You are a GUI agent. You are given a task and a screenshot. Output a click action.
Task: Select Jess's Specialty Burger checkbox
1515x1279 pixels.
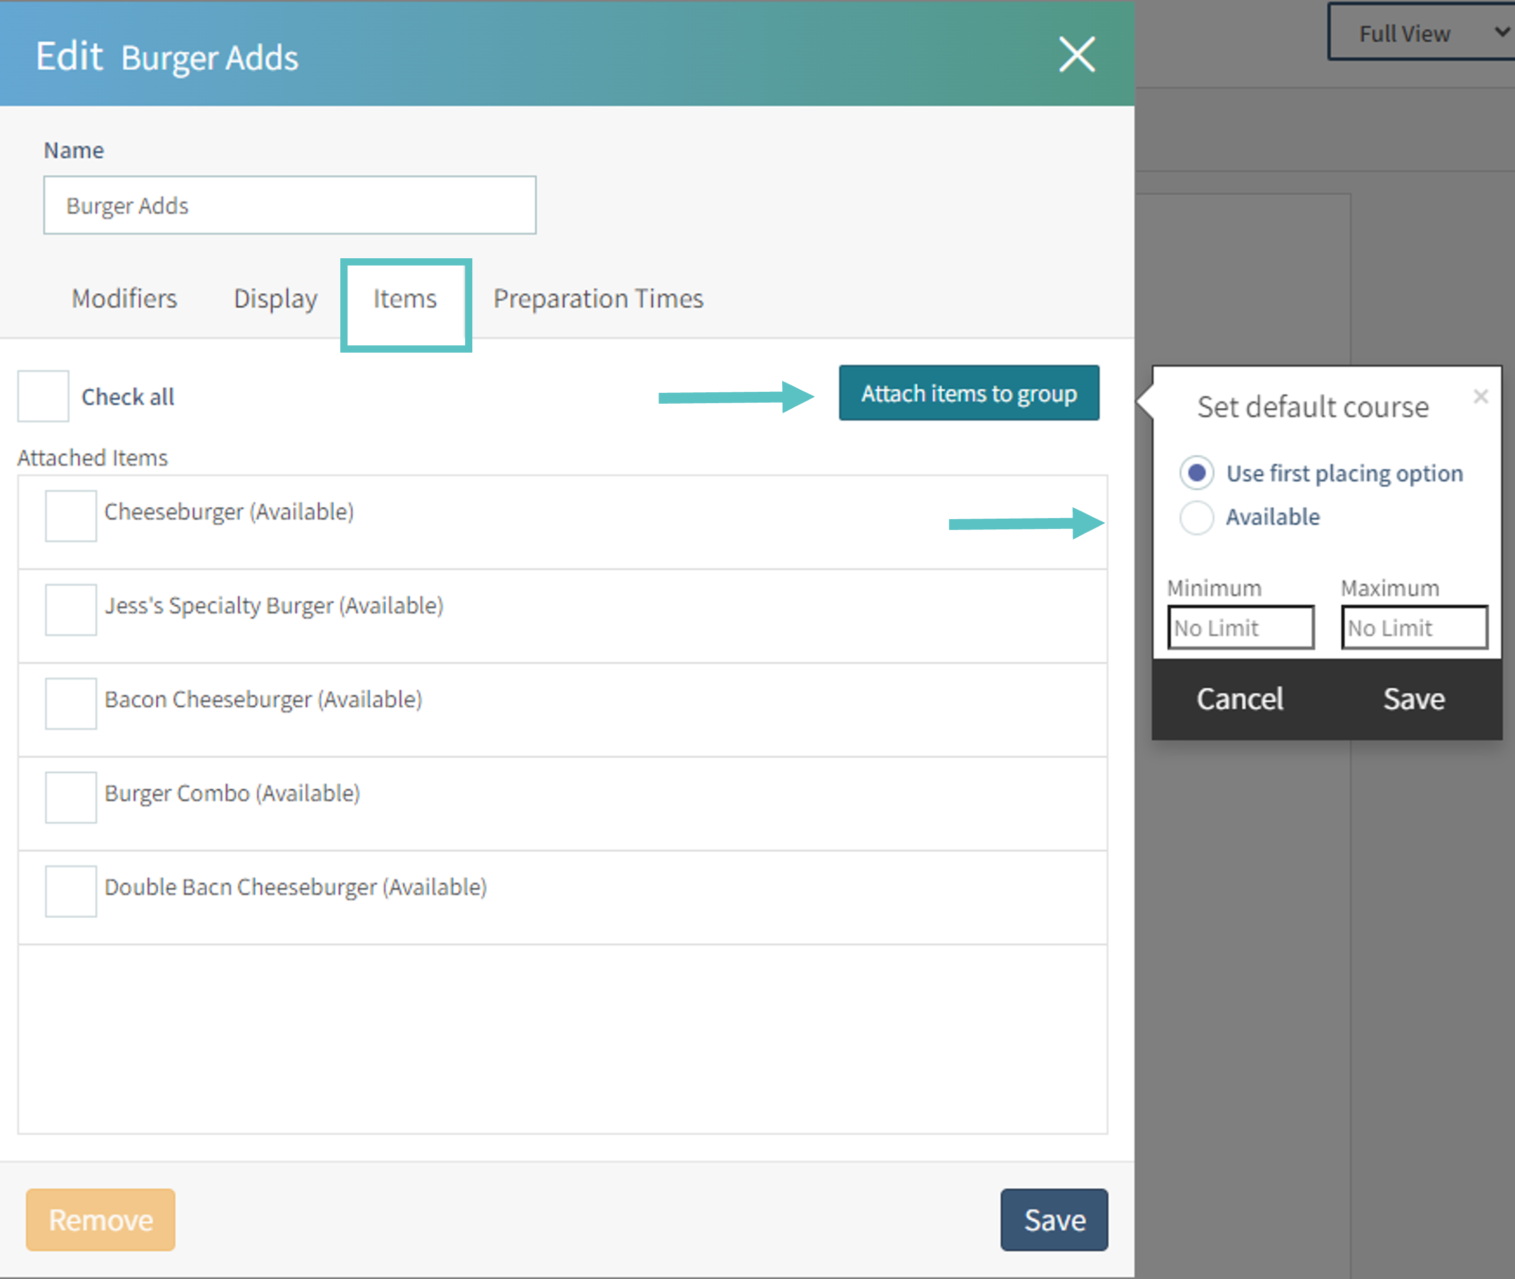click(71, 610)
